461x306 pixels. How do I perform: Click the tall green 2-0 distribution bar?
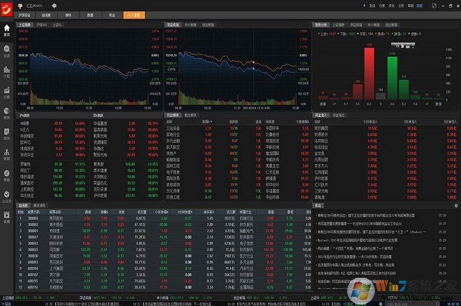392,78
